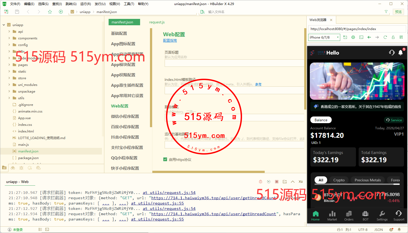The image size is (408, 233).
Task: Click the 配置指南 link
Action: [170, 40]
